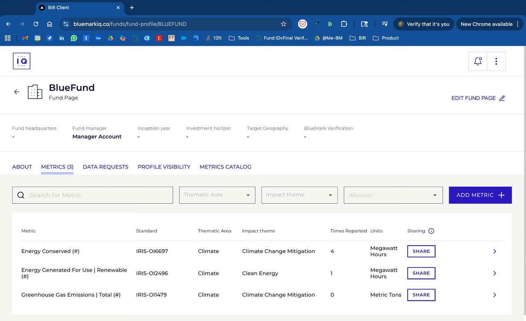Screen dimensions: 526x321
Task: Reload the page in browser
Action: coord(36,24)
